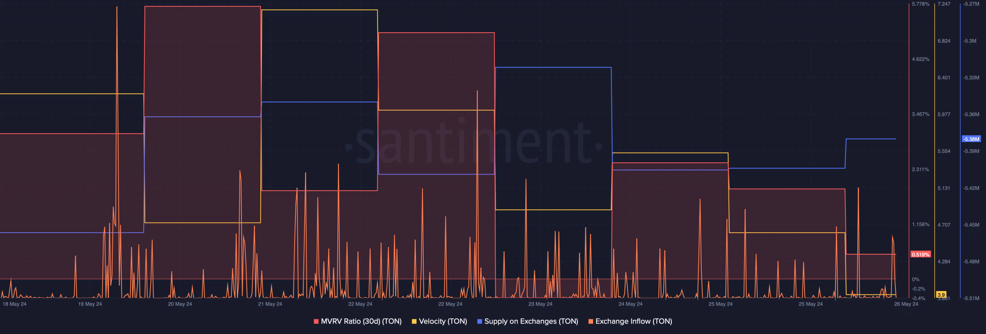Click the 0% MVRV axis label
This screenshot has height=334, width=986.
(x=916, y=279)
